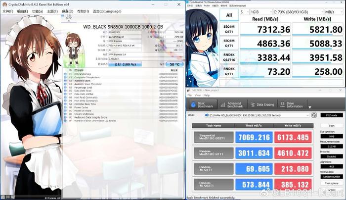Run the RND4K Q32T16 test

(229, 57)
